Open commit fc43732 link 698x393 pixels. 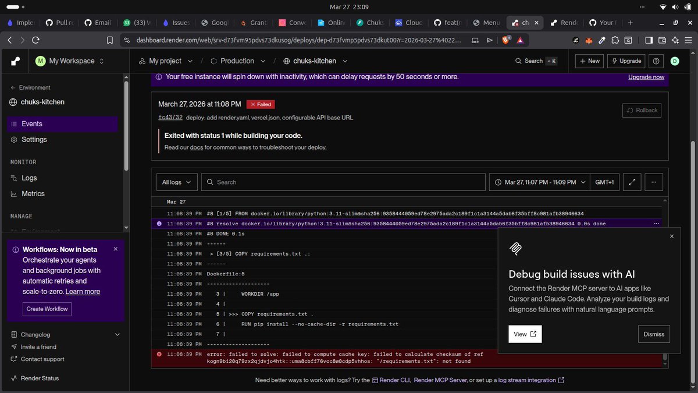click(170, 118)
